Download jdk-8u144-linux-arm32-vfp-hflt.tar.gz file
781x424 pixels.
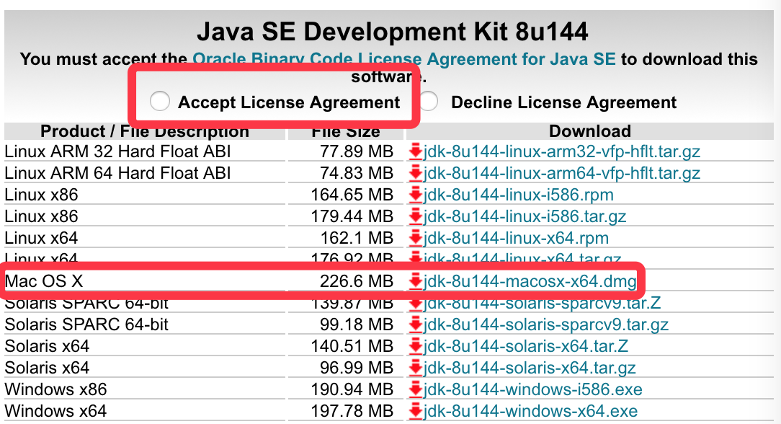562,151
